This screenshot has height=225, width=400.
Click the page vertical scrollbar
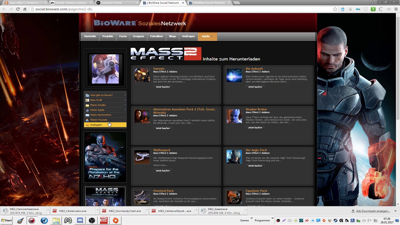pyautogui.click(x=398, y=109)
